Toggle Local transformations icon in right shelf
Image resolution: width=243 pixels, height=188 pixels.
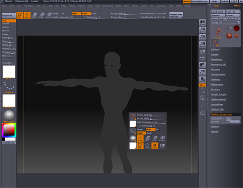202,52
